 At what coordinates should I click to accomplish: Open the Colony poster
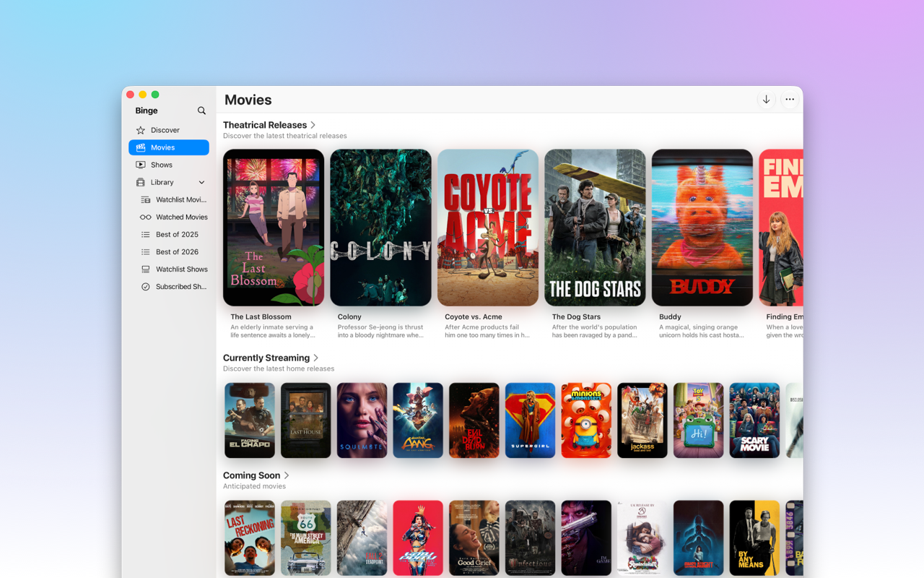pyautogui.click(x=380, y=228)
